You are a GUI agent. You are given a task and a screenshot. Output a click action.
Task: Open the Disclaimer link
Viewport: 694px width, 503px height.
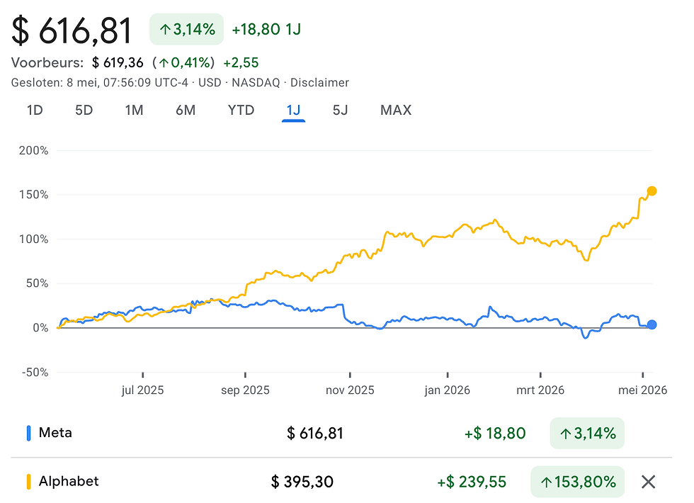coord(319,83)
